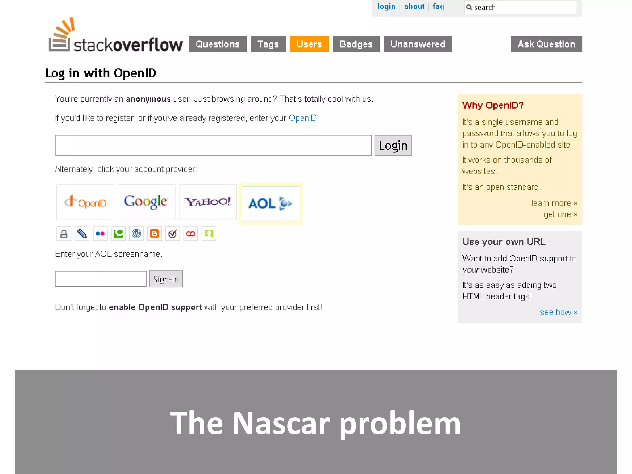This screenshot has height=474, width=632.
Task: Open the Questions tab
Action: click(218, 44)
